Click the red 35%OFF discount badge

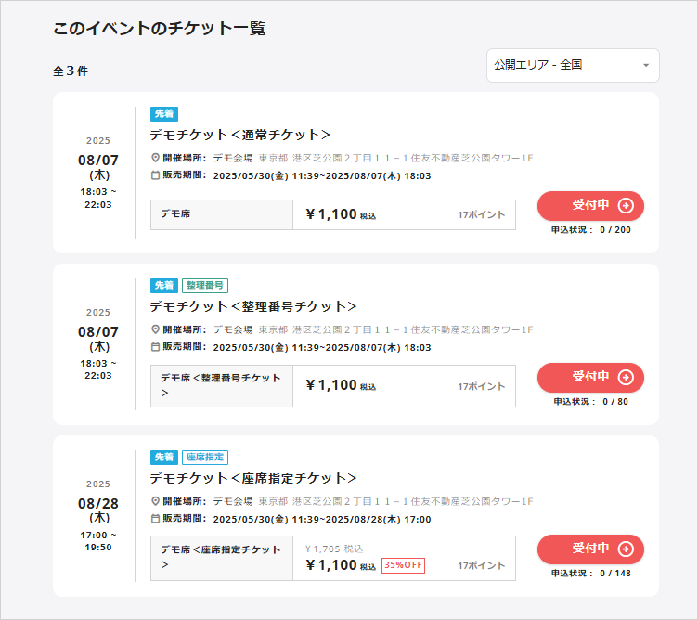tap(403, 565)
